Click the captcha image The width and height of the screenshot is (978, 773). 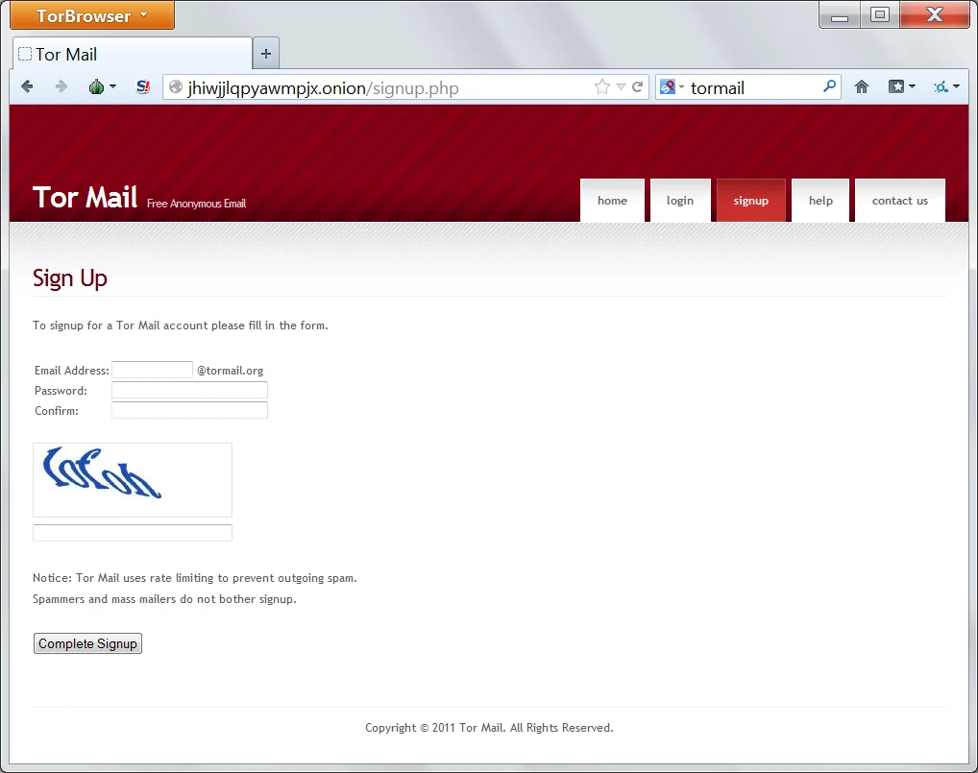tap(133, 480)
